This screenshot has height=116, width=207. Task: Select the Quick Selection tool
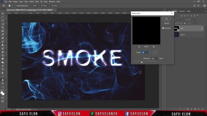click(x=3, y=24)
